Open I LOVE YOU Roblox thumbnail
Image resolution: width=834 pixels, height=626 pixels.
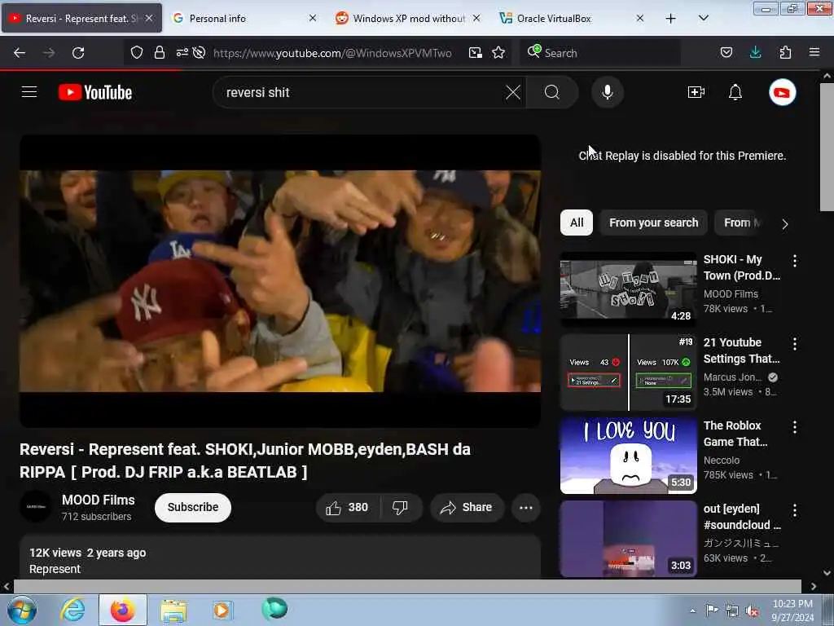[x=628, y=456]
